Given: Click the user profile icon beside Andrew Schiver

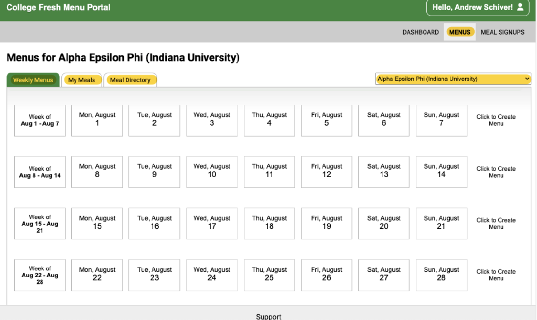Looking at the screenshot, I should (x=520, y=7).
